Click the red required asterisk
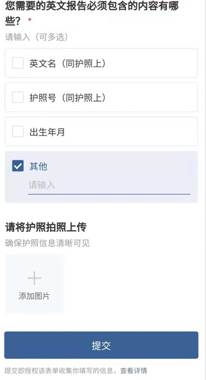 pos(29,20)
